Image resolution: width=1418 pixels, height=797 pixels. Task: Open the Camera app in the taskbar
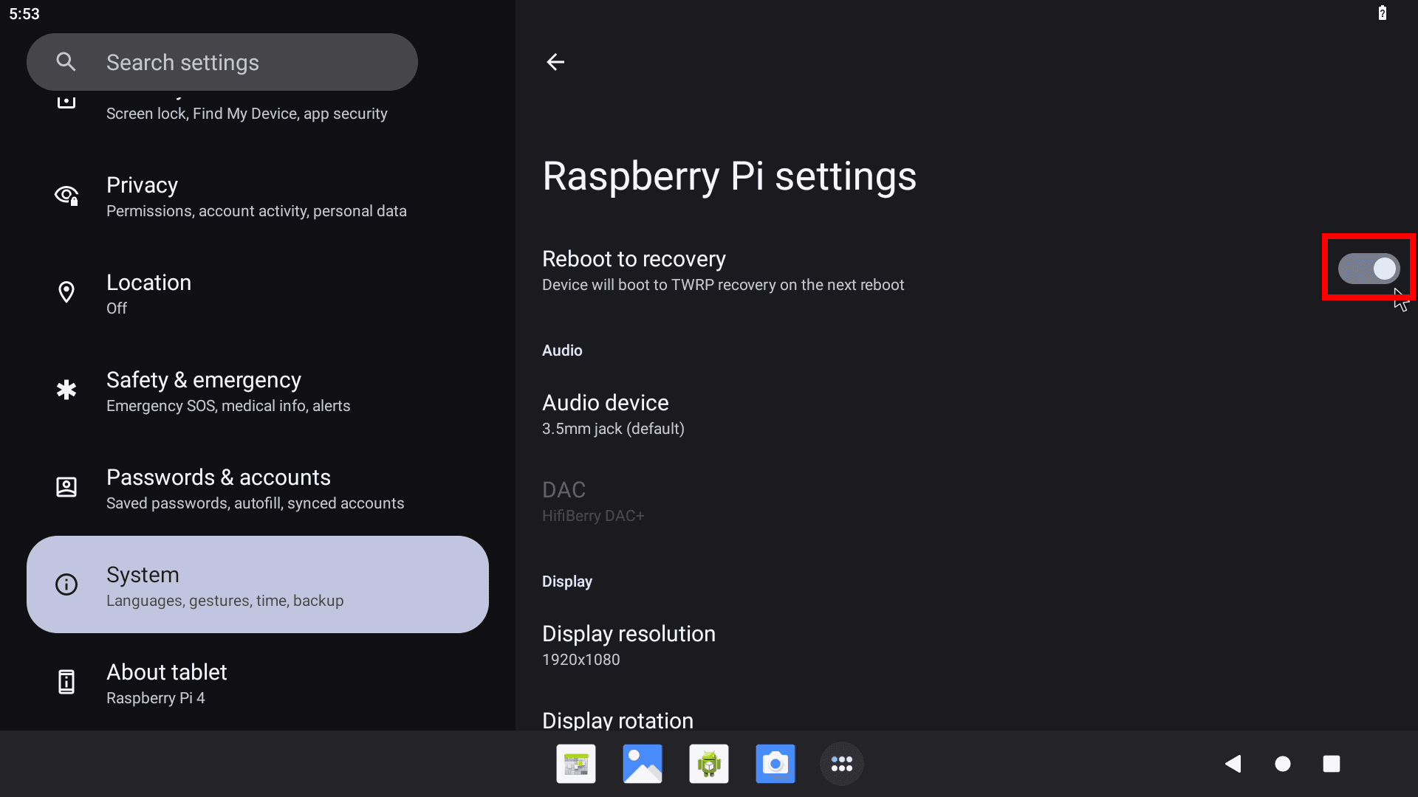pyautogui.click(x=775, y=764)
